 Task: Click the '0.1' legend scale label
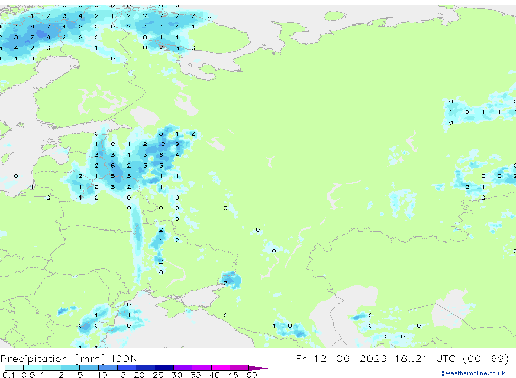pyautogui.click(x=9, y=375)
